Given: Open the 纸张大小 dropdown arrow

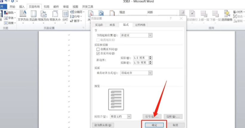Looking at the screenshot, I should [55, 23].
